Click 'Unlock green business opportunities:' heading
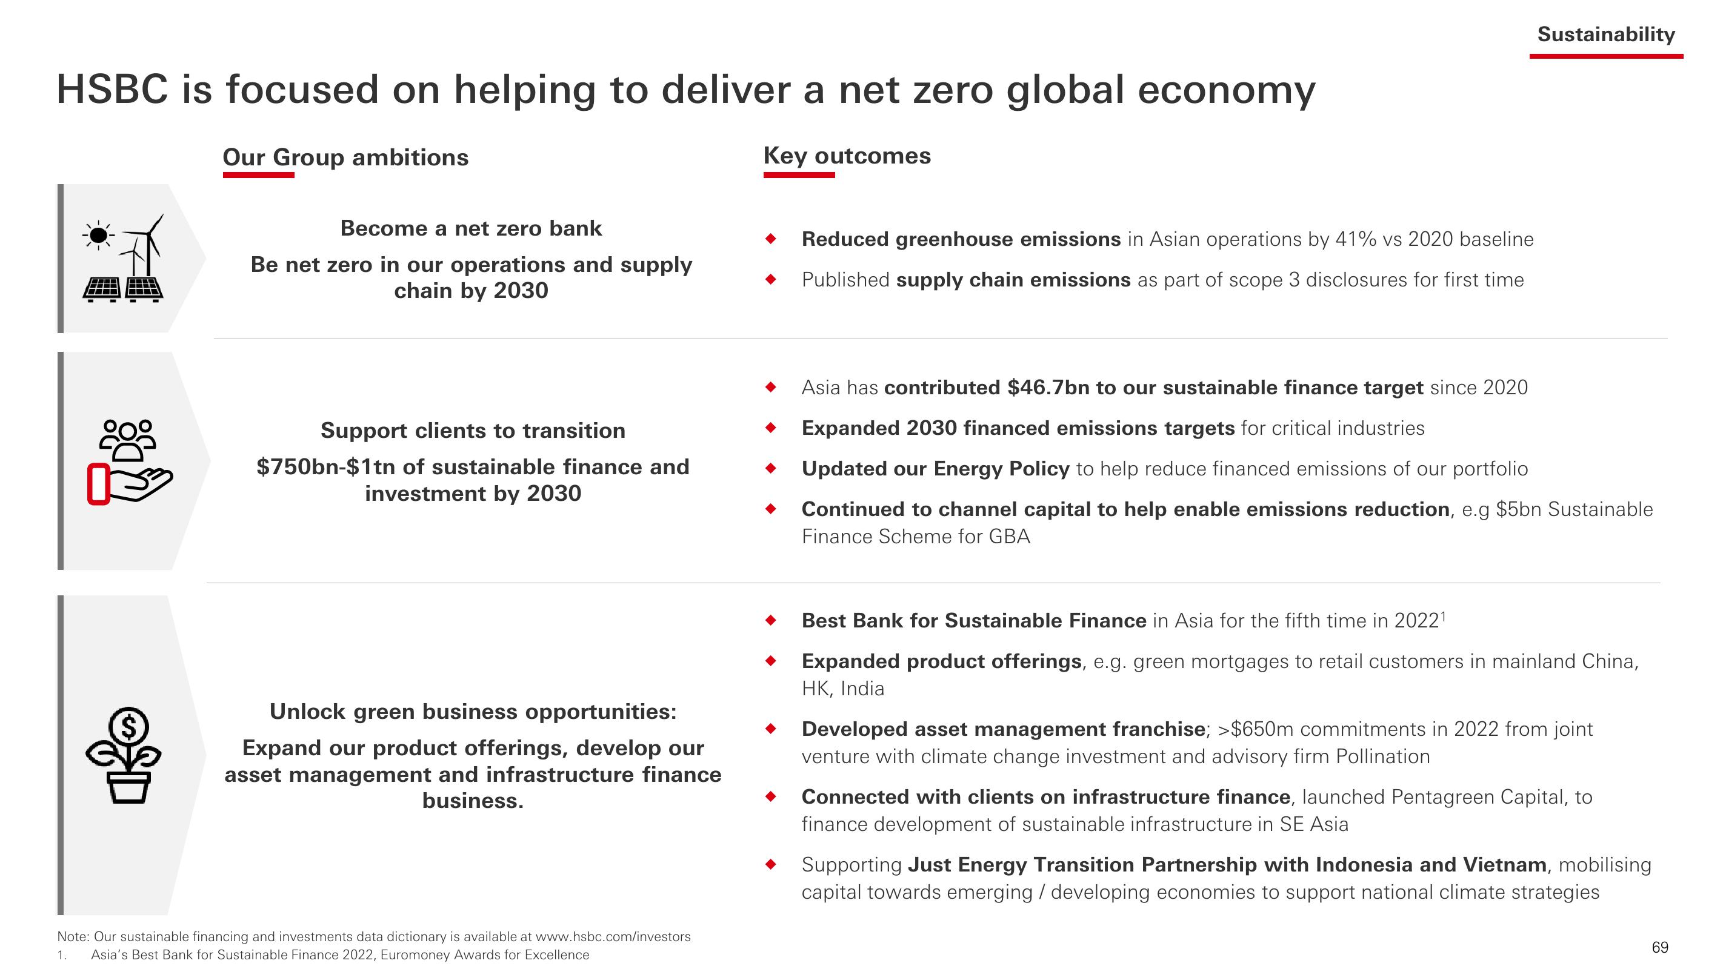 (x=473, y=712)
